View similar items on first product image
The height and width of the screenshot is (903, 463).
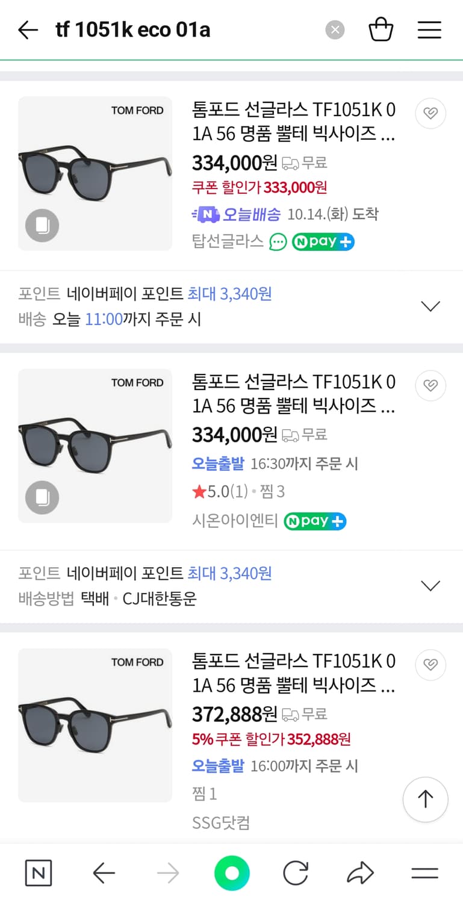(x=42, y=226)
